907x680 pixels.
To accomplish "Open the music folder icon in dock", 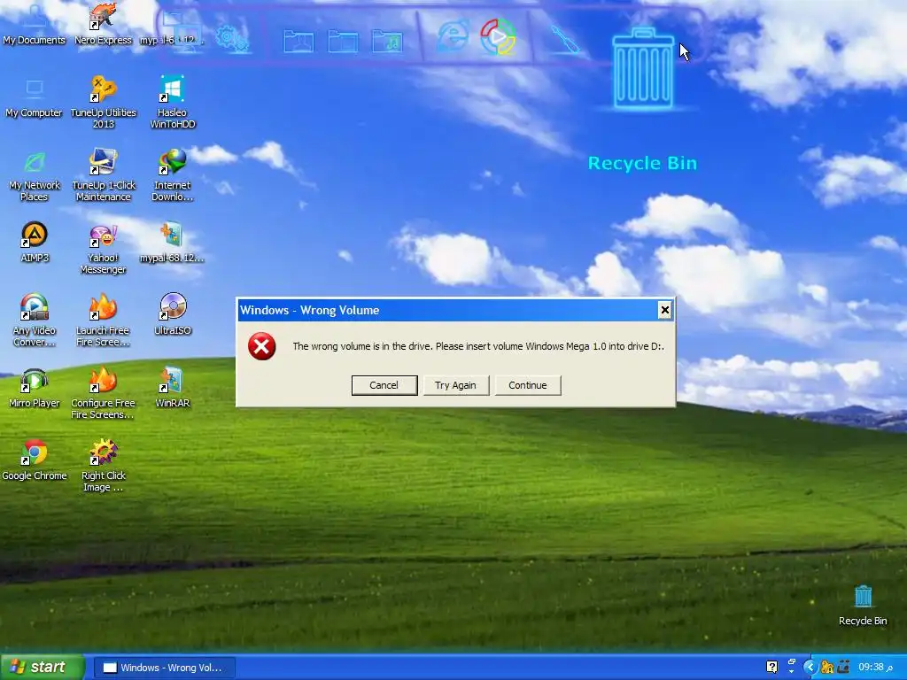I will 387,41.
